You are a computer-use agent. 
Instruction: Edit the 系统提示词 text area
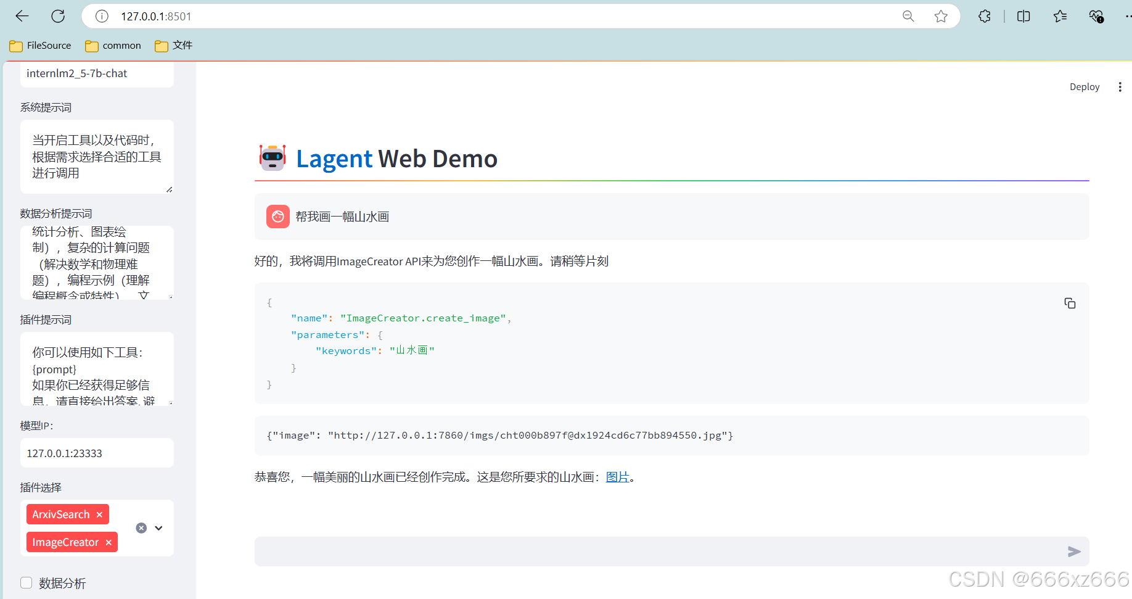[x=97, y=157]
